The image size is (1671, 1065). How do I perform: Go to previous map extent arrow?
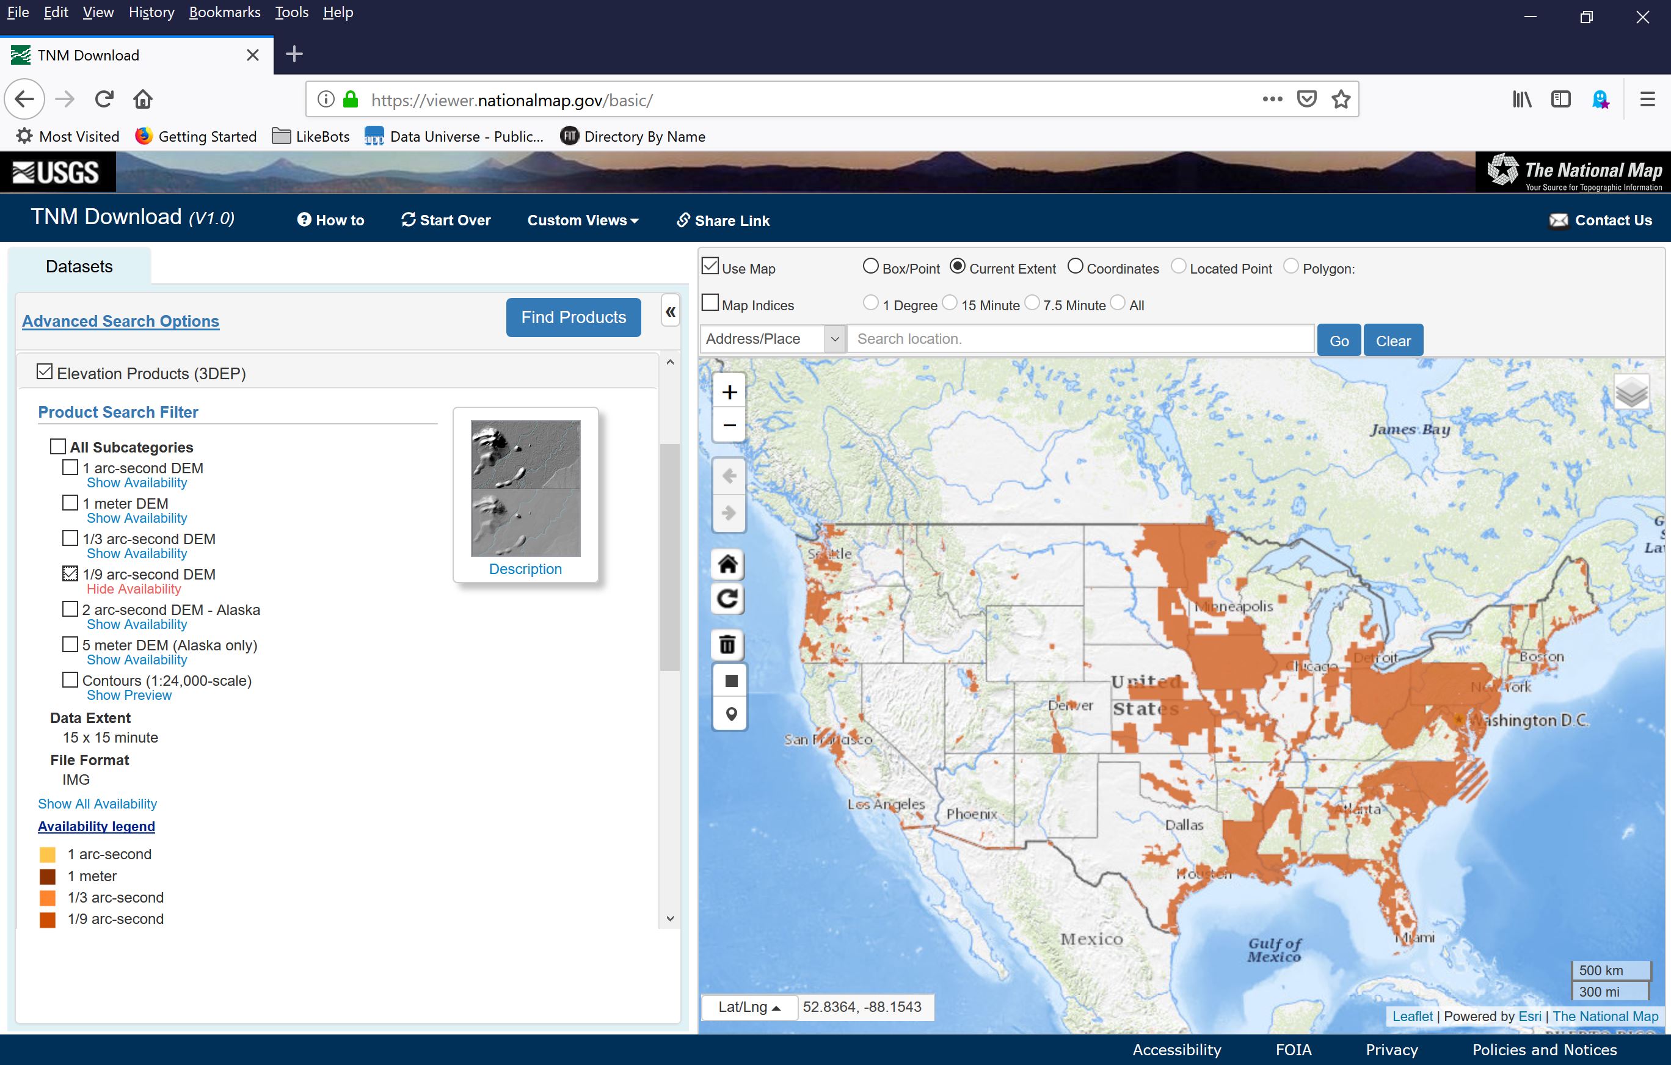[729, 477]
